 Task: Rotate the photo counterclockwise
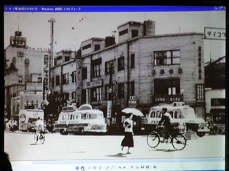point(125,167)
